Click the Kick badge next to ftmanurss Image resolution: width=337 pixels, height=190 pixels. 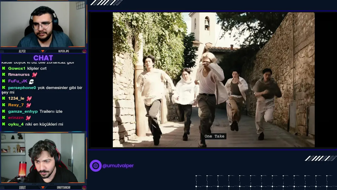pyautogui.click(x=4, y=75)
